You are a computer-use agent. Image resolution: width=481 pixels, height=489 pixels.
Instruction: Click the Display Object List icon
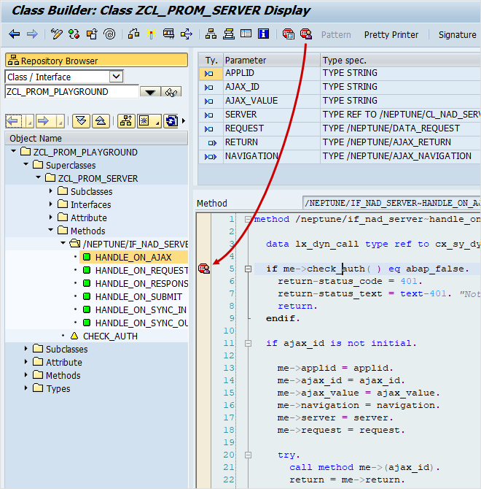(211, 34)
